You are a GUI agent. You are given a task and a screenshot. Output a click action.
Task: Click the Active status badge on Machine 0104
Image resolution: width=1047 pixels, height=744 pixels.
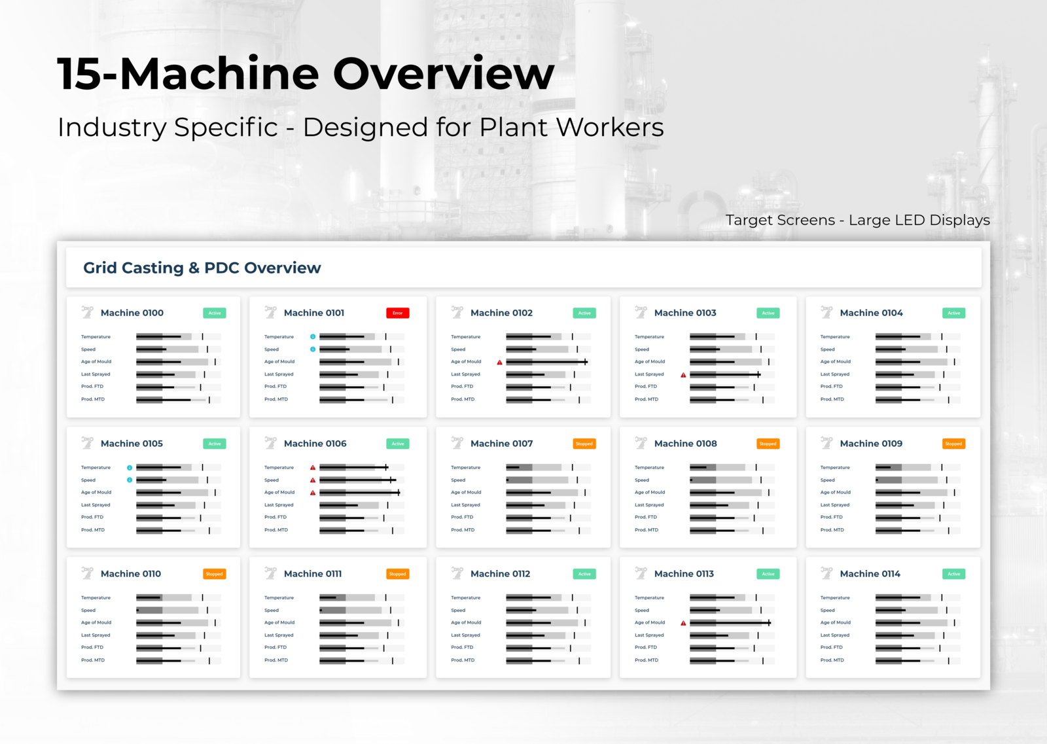(953, 313)
